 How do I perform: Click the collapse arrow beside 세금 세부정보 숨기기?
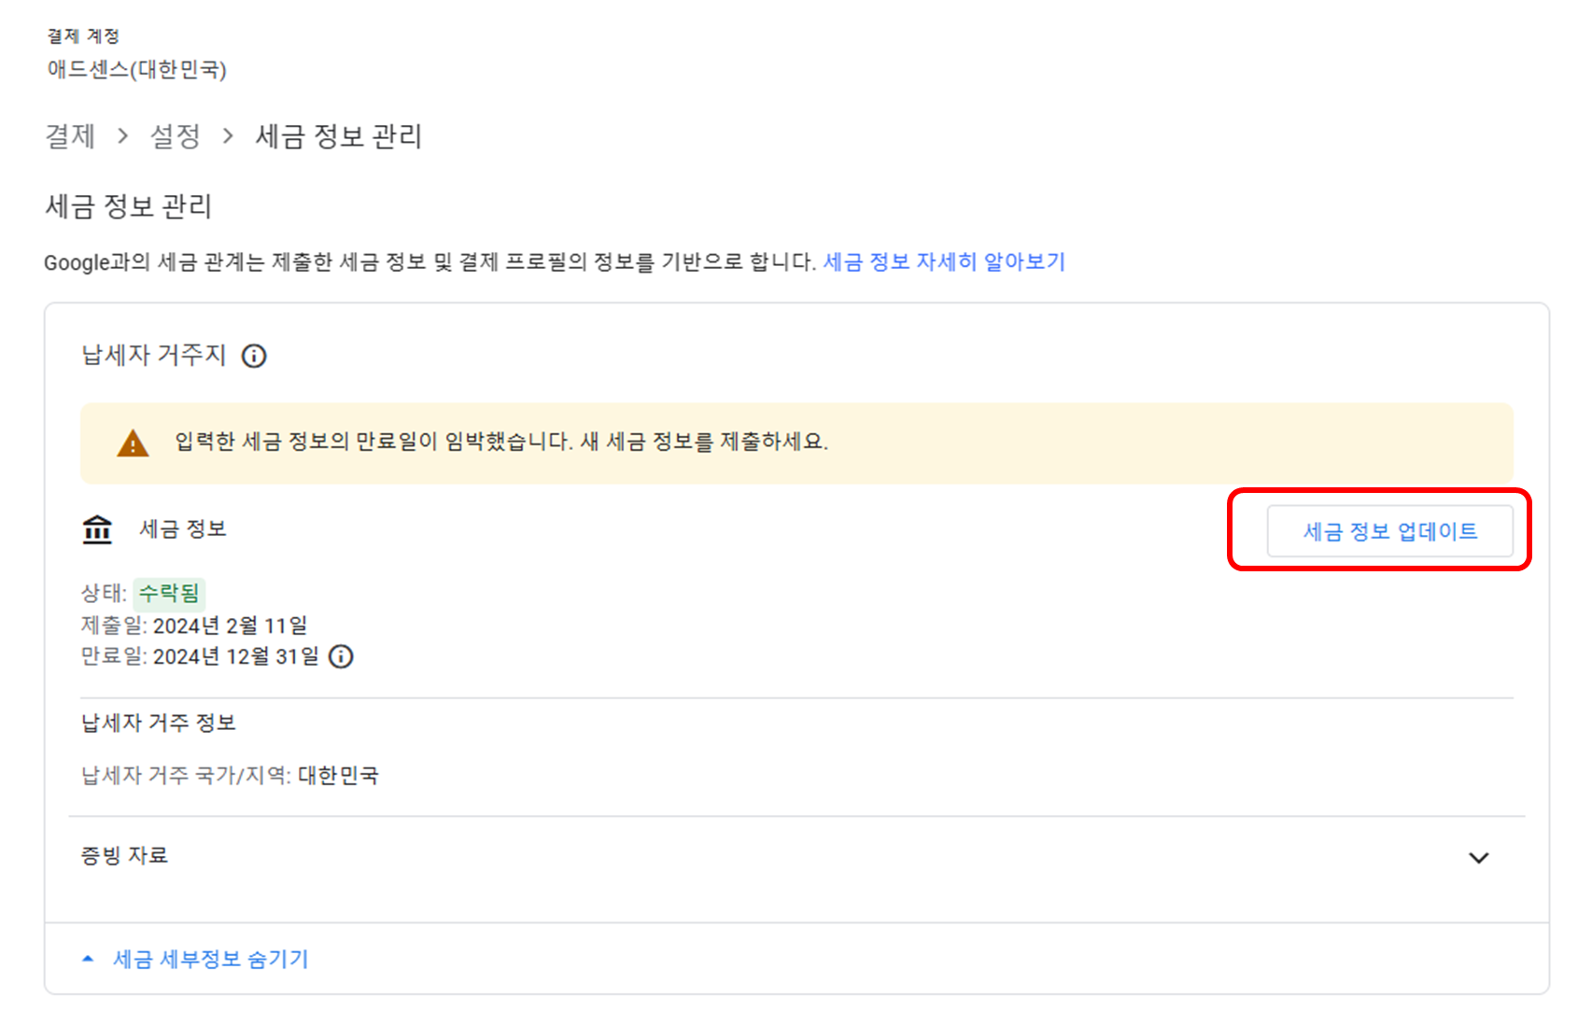tap(86, 958)
